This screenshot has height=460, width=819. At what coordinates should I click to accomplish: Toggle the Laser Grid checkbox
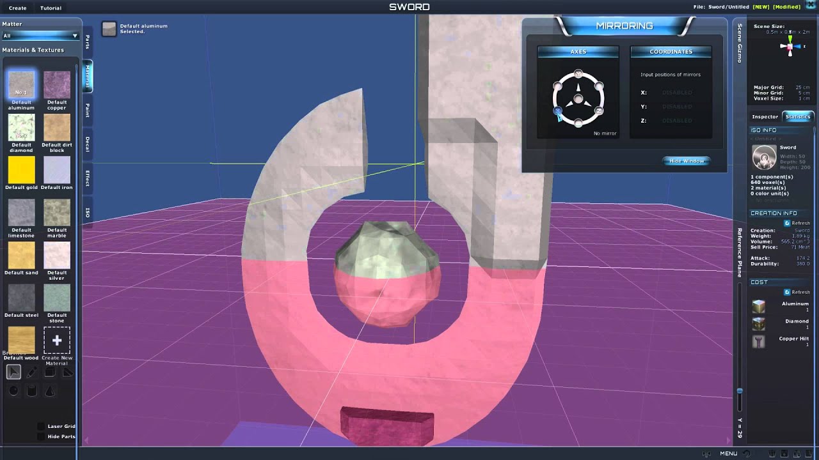coord(42,426)
